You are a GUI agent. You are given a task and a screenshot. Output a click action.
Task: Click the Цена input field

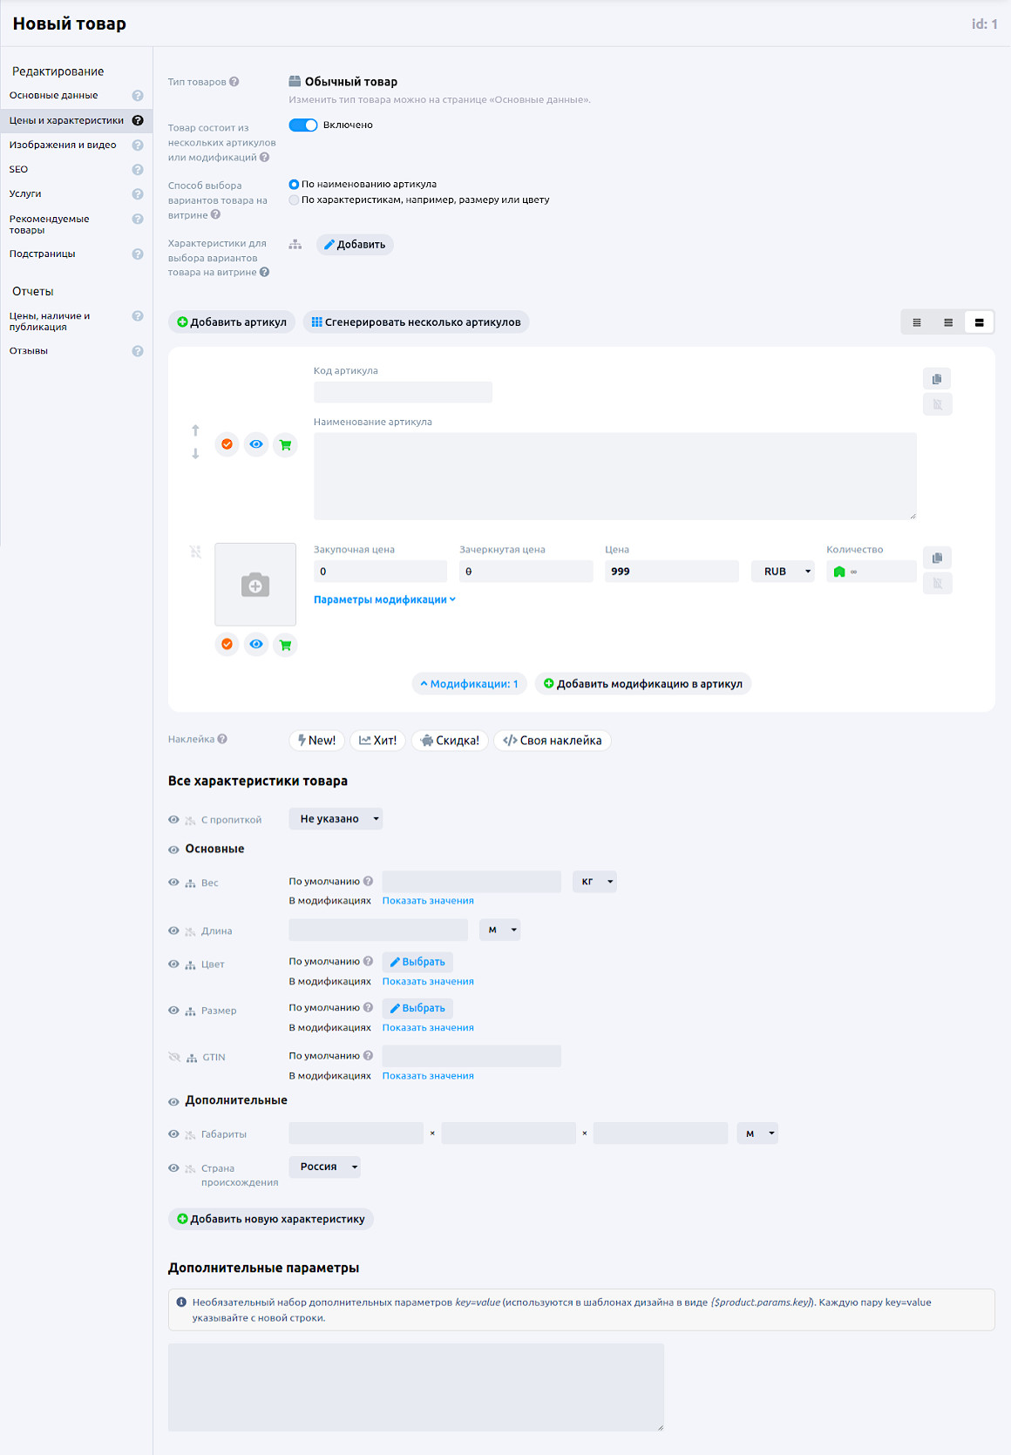click(x=671, y=572)
